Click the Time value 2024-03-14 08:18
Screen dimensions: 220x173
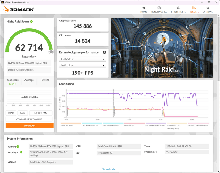click(187, 146)
